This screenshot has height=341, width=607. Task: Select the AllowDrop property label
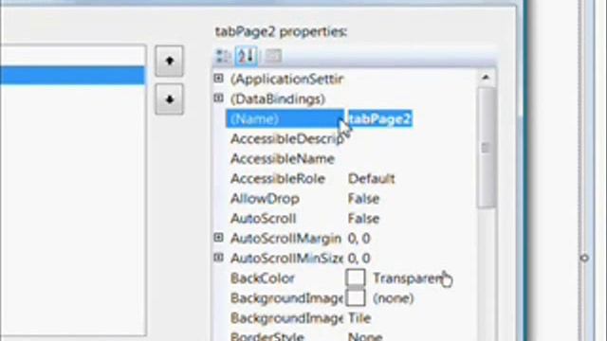click(x=265, y=199)
